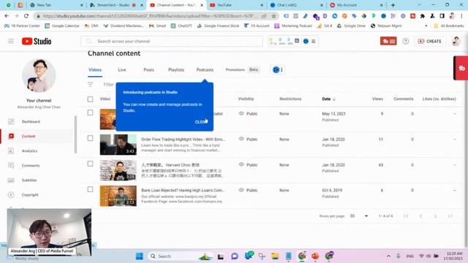Go to next page arrow in pagination
The height and width of the screenshot is (263, 468).
pos(435,216)
